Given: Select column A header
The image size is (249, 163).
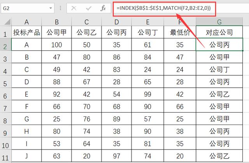Looking at the screenshot, I should click(x=26, y=22).
